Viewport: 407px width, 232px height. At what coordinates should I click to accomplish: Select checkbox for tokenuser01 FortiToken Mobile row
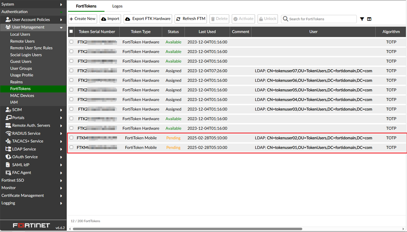(x=72, y=147)
